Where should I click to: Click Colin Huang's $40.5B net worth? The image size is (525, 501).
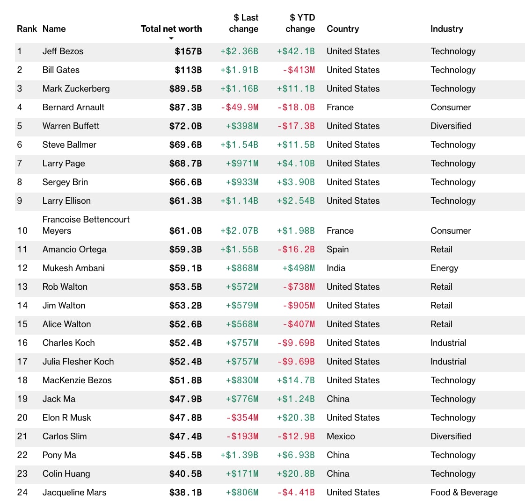185,473
